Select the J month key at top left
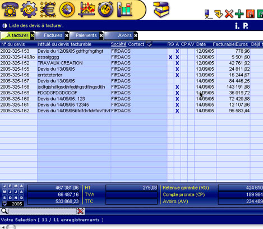The image size is (263, 229). pos(4,186)
